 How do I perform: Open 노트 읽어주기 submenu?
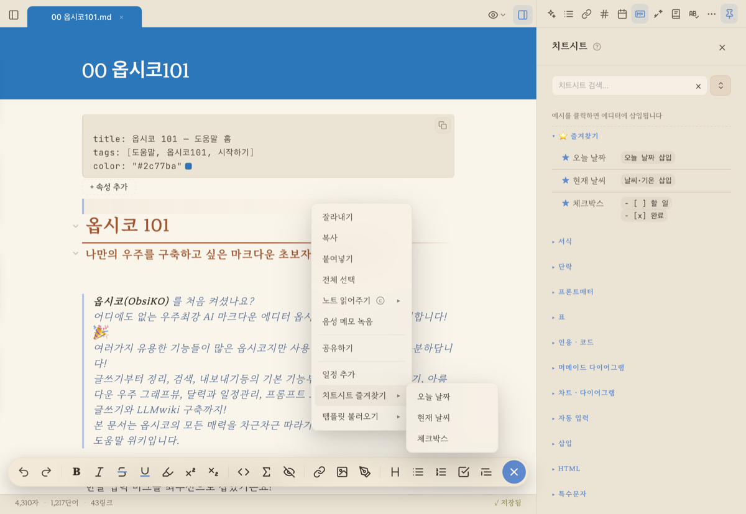361,301
